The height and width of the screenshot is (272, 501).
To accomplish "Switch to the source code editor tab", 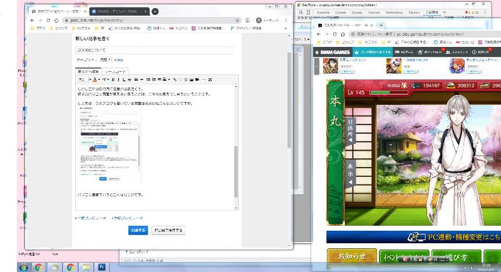I will pos(115,71).
